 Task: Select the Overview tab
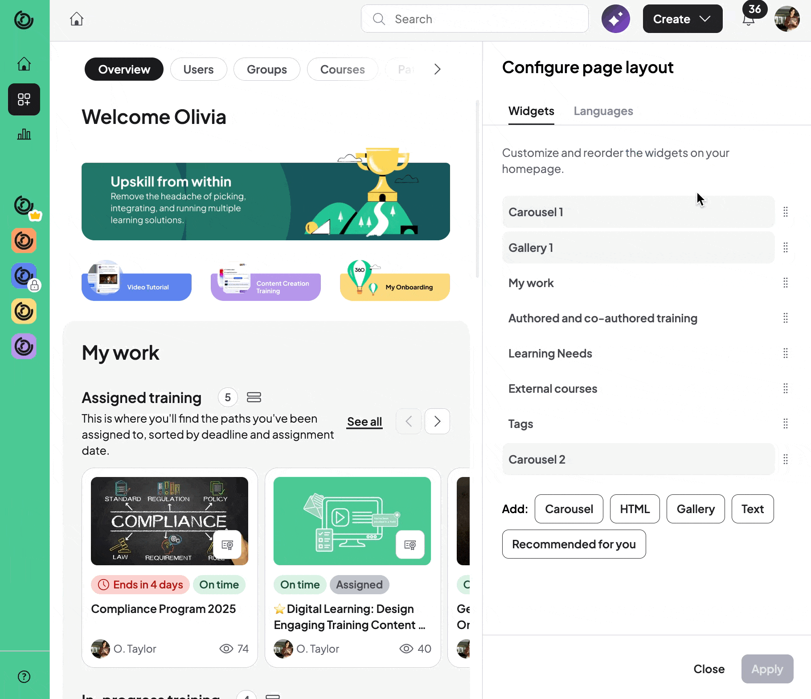tap(124, 69)
